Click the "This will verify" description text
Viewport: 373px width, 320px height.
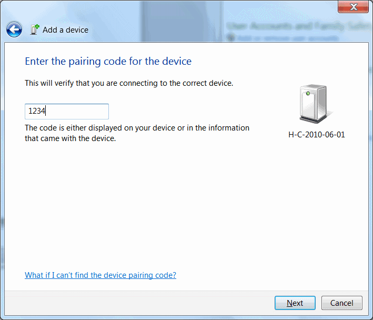(x=129, y=83)
